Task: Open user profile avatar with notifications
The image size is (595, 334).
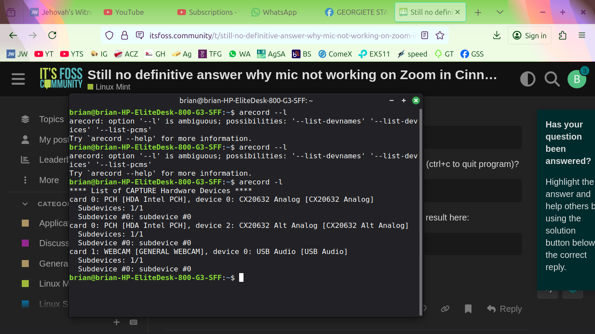Action: click(577, 79)
